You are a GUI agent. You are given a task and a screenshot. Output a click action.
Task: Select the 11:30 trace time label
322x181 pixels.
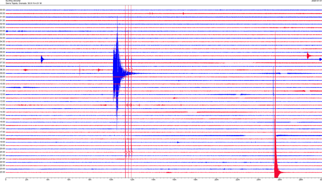pos(2,91)
